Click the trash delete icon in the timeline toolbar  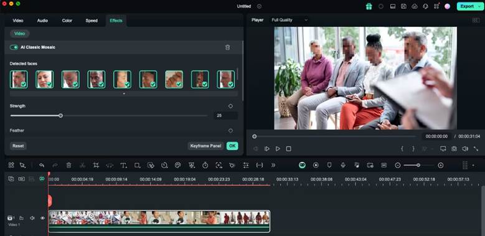68,165
